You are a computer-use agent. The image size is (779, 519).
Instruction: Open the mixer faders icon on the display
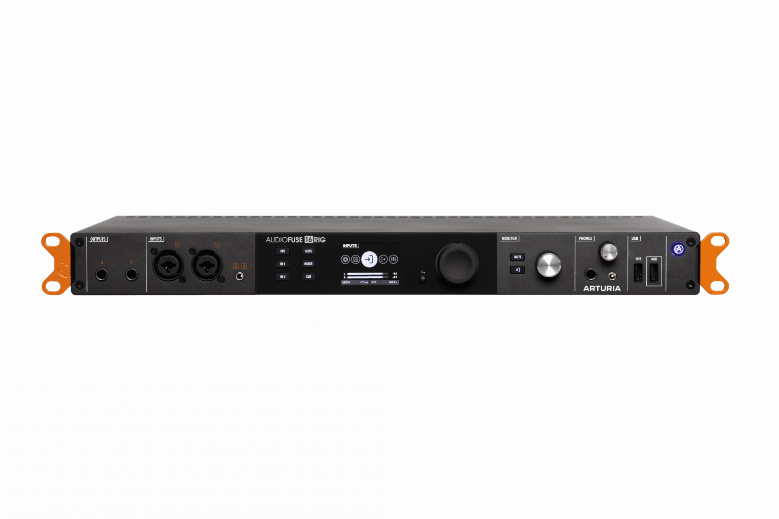point(394,259)
